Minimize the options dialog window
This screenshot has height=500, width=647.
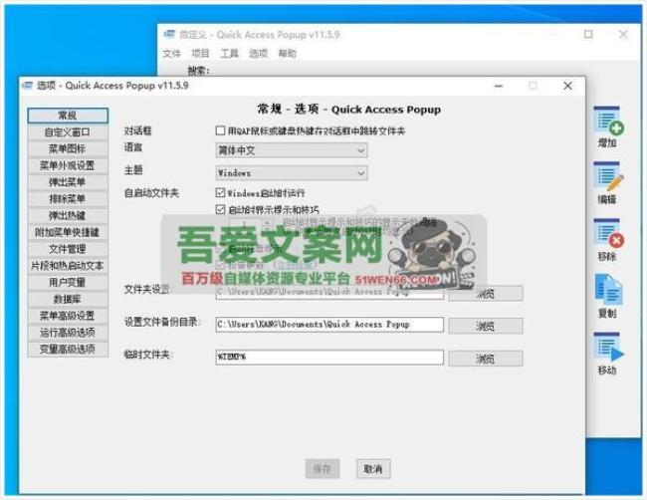click(x=499, y=86)
